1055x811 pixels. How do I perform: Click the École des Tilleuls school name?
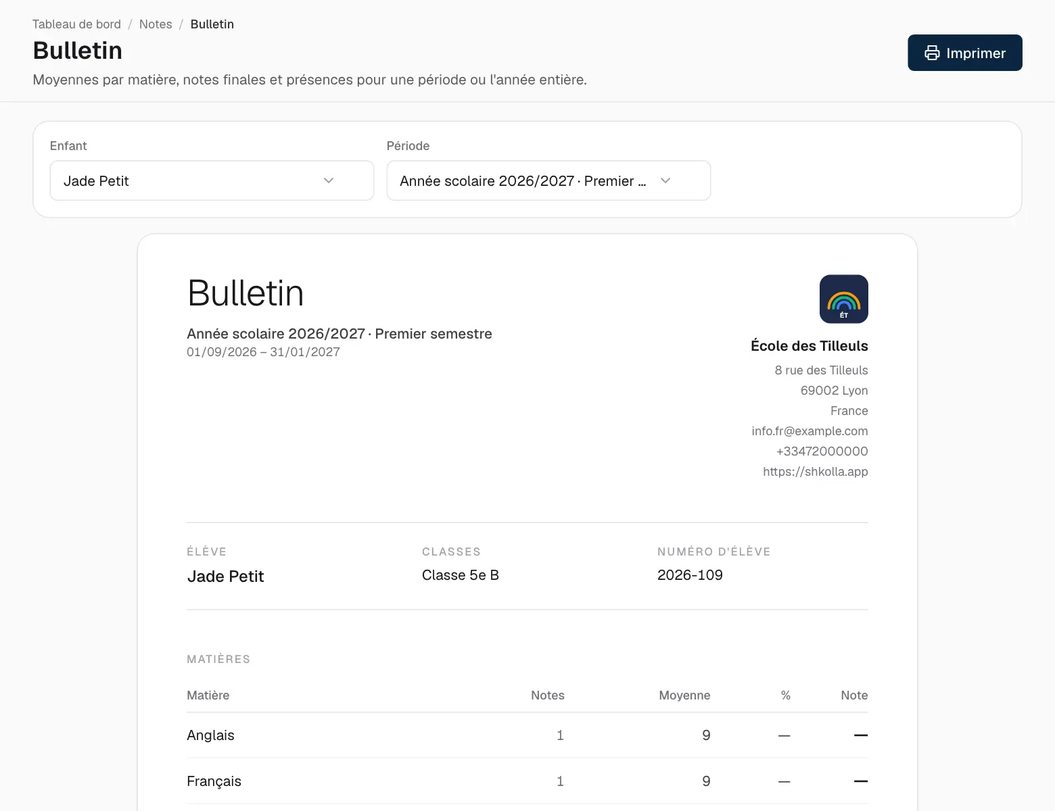810,346
